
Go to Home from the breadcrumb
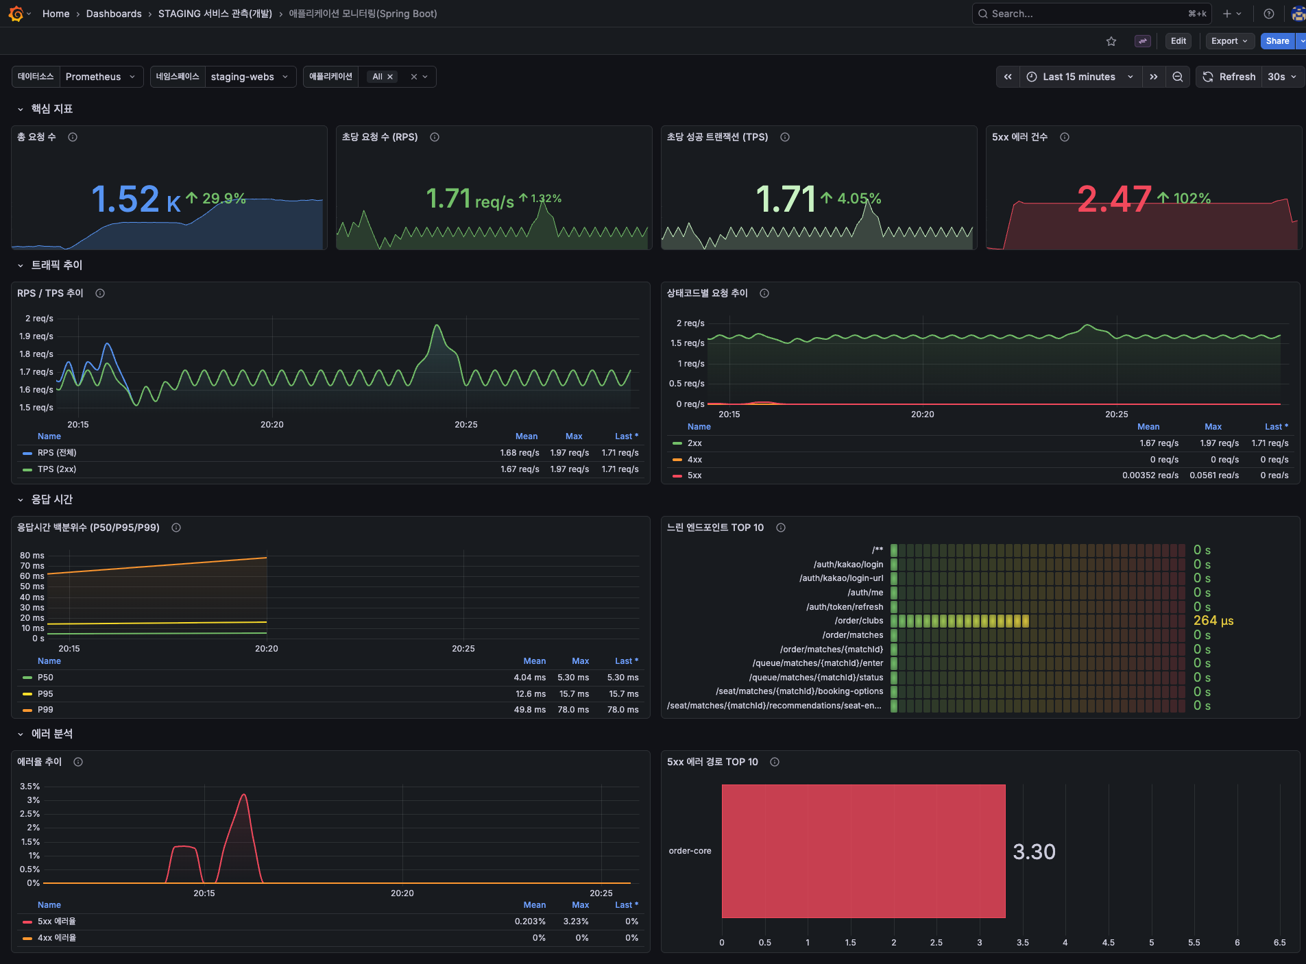pos(56,13)
